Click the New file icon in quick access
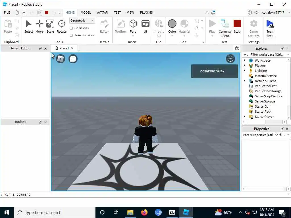Screen dimensions: 291x218 click(x=17, y=12)
